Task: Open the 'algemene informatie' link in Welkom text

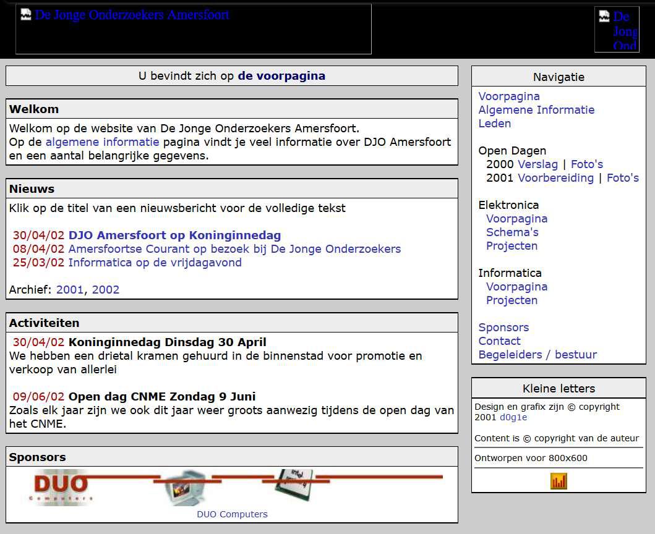Action: click(x=102, y=142)
